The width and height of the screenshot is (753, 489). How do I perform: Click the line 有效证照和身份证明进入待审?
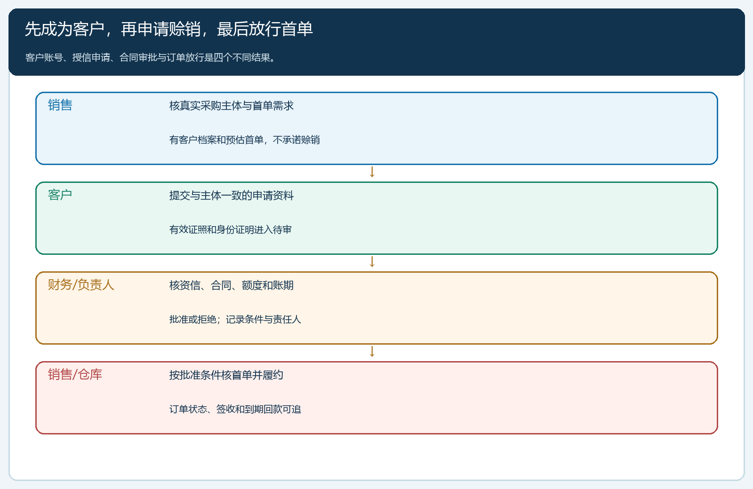[x=230, y=229]
